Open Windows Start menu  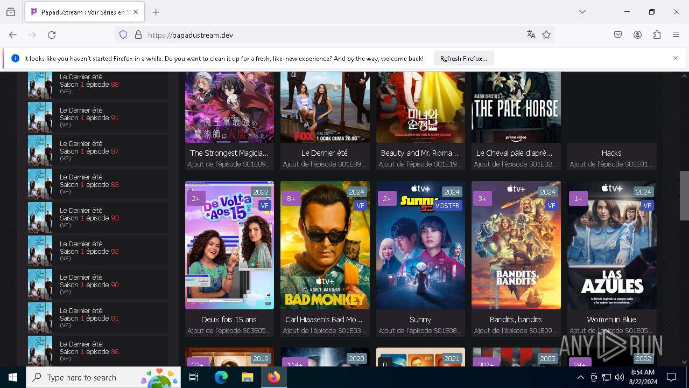click(13, 377)
